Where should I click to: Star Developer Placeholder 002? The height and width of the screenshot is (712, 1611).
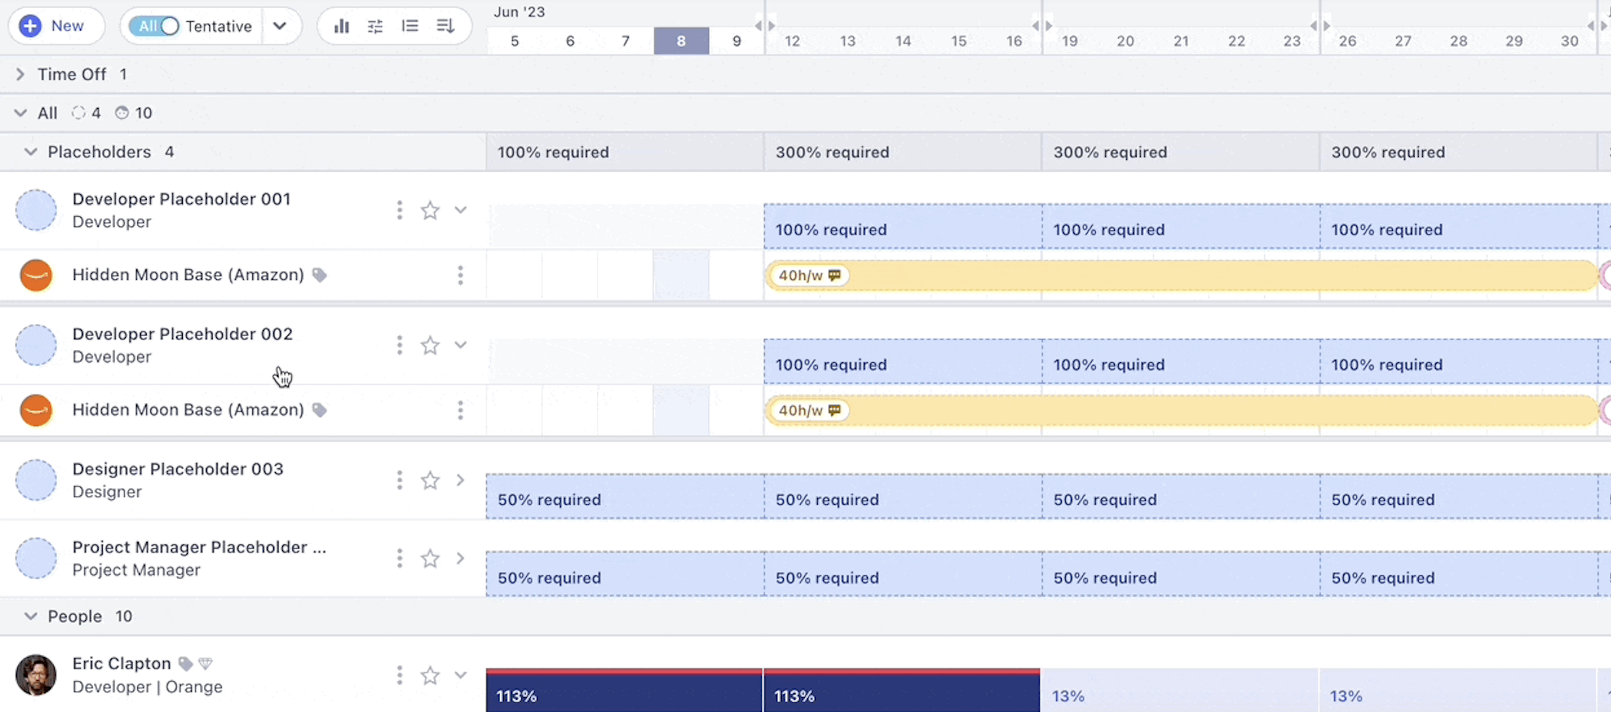[430, 346]
